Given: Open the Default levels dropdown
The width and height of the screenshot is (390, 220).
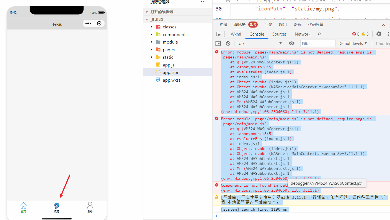Looking at the screenshot, I should (353, 44).
